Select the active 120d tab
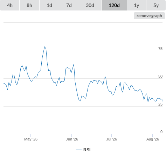Image resolution: width=166 pixels, height=159 pixels. click(x=114, y=5)
